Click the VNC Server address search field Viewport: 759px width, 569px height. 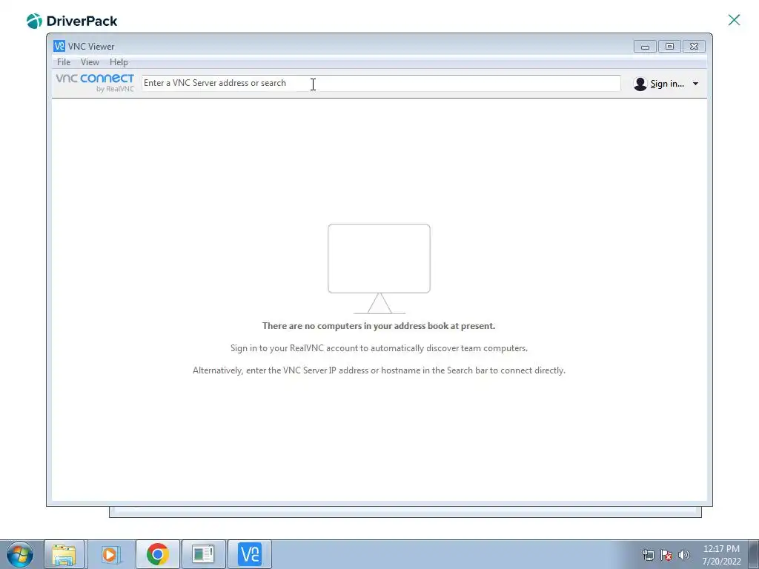pyautogui.click(x=381, y=83)
